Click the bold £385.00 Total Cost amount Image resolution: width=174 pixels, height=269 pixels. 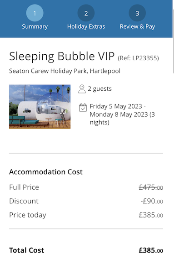pyautogui.click(x=151, y=250)
